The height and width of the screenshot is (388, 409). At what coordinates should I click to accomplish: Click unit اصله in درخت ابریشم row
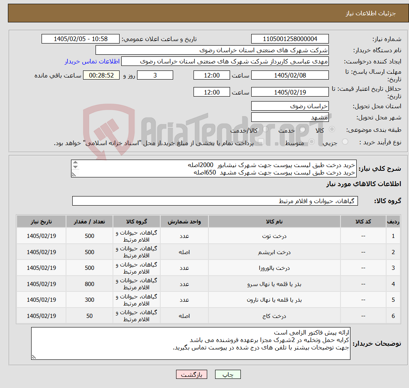tap(184, 252)
